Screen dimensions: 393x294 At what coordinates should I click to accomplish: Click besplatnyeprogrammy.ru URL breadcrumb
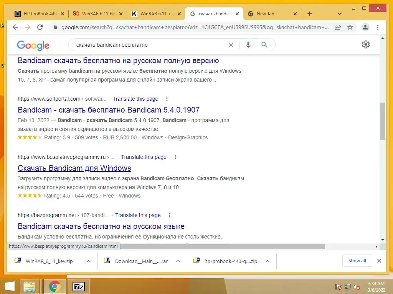66,157
